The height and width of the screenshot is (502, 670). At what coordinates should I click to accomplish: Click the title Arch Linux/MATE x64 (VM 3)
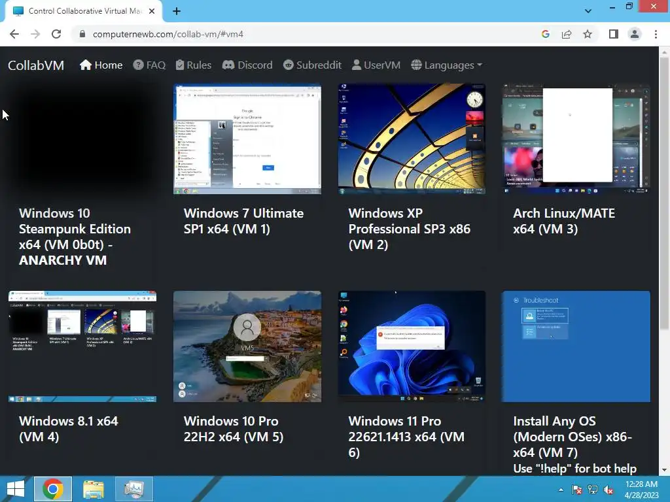(x=564, y=221)
